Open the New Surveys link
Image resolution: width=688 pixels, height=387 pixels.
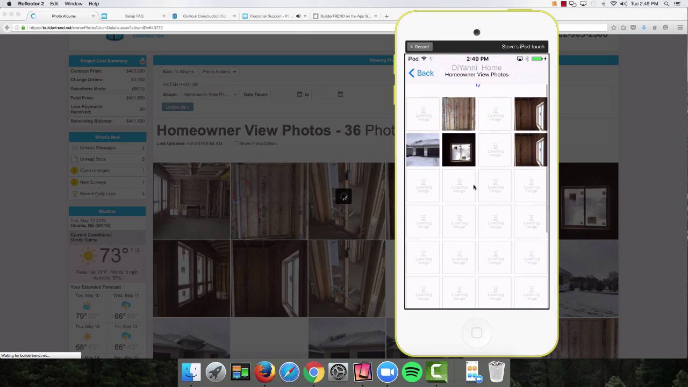pyautogui.click(x=93, y=182)
